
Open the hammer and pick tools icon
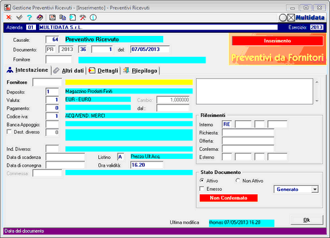tap(82, 17)
